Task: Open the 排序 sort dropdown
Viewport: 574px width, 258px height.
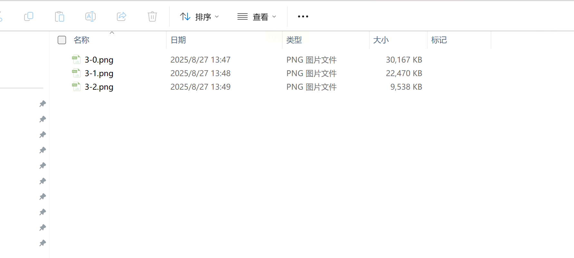Action: pyautogui.click(x=199, y=17)
